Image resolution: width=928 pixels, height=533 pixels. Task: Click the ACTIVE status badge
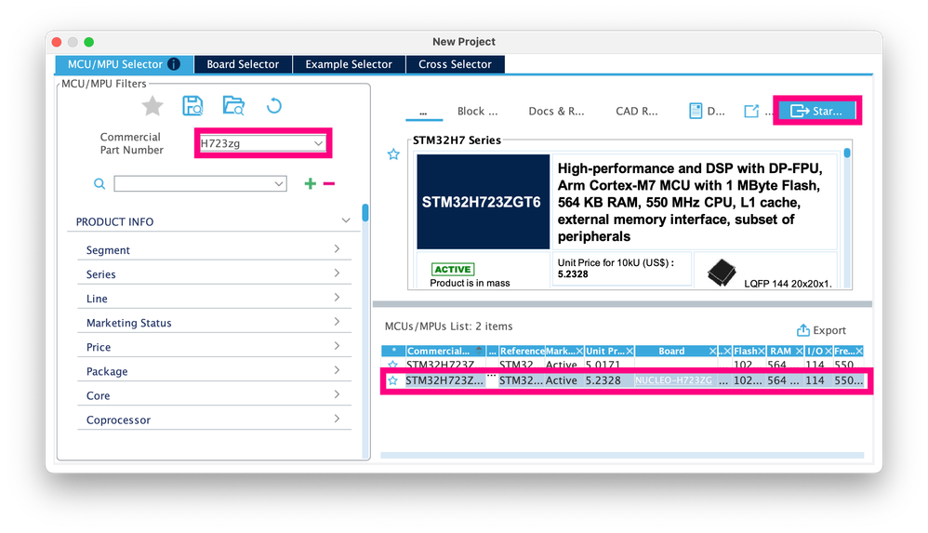click(x=453, y=270)
